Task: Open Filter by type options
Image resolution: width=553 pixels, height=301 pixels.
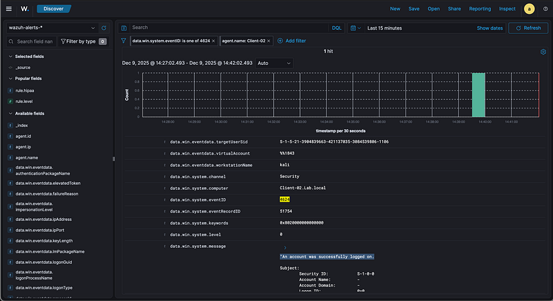Action: tap(83, 41)
